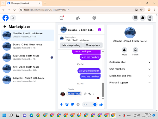
Task: Open the tab search dropdown arrow
Action: coord(3,3)
